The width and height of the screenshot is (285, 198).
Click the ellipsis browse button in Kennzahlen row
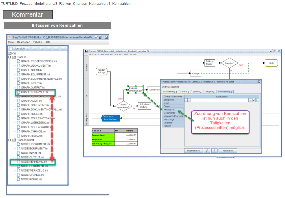click(x=251, y=100)
